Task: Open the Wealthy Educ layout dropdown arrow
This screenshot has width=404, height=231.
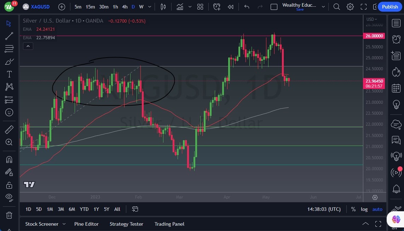Action: click(x=323, y=7)
